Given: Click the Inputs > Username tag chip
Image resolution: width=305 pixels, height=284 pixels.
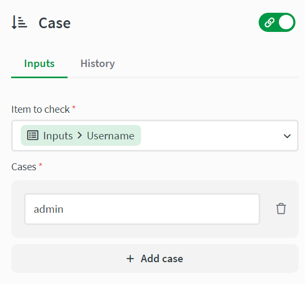Looking at the screenshot, I should point(81,136).
